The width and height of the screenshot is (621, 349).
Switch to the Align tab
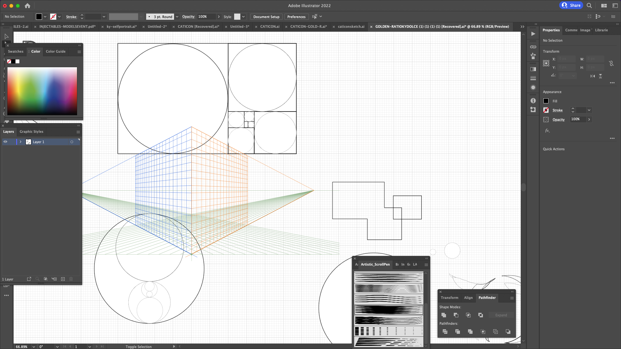(x=468, y=298)
